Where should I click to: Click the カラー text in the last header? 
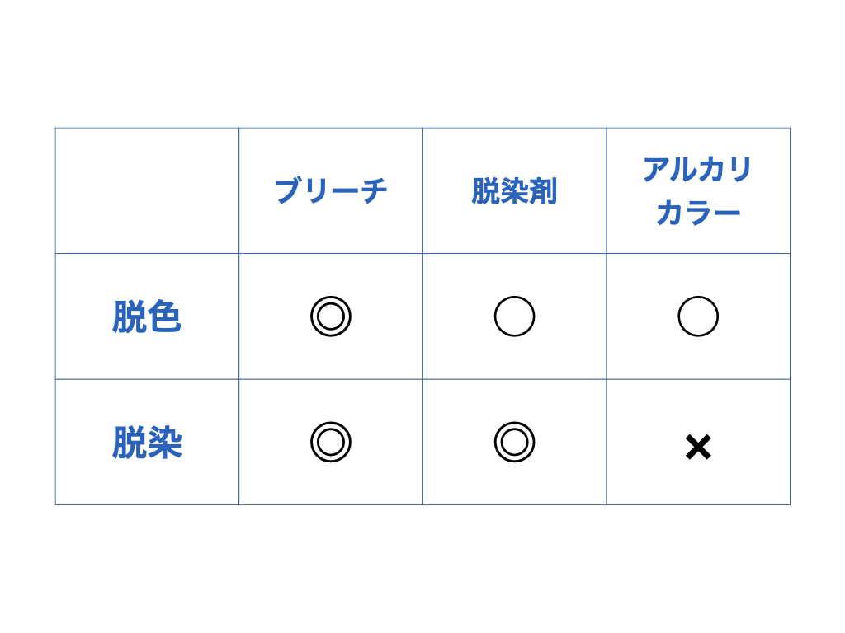pyautogui.click(x=698, y=213)
